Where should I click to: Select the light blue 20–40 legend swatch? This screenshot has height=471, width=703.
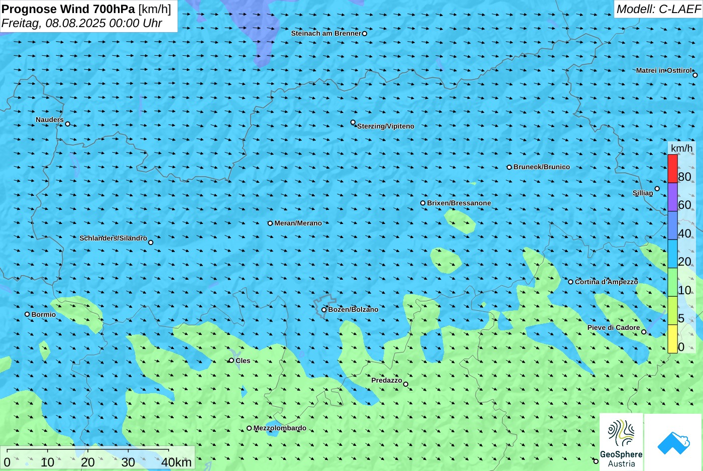click(x=672, y=254)
